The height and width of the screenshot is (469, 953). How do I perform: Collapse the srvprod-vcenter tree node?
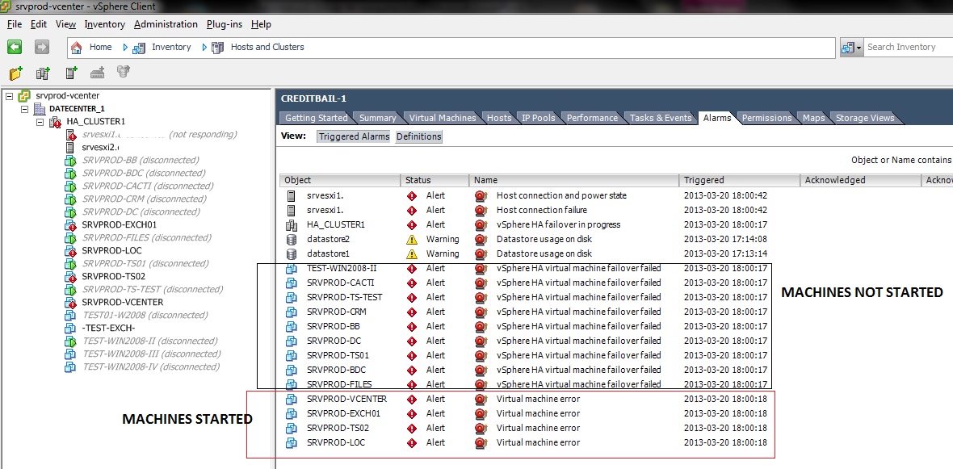[9, 96]
